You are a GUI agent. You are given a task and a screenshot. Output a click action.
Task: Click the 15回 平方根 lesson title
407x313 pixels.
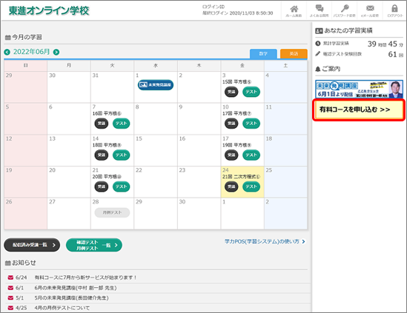(x=236, y=82)
